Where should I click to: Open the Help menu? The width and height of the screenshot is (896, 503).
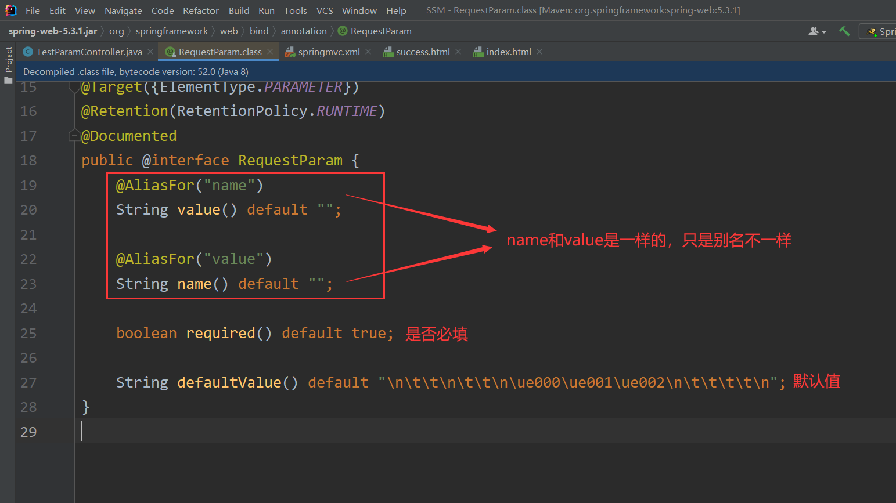point(396,10)
